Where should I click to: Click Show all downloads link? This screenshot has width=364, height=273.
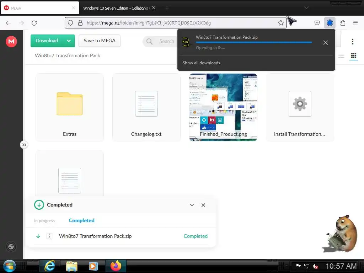(201, 63)
